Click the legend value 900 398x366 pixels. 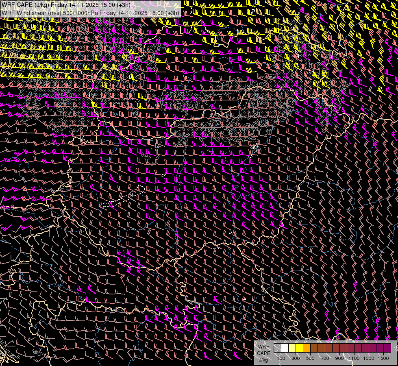tap(339, 358)
